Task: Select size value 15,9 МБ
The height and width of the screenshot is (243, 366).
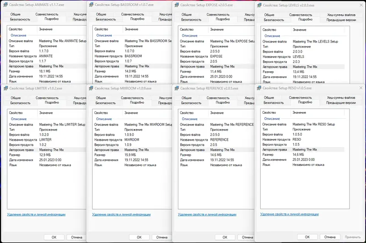Action: (130, 155)
